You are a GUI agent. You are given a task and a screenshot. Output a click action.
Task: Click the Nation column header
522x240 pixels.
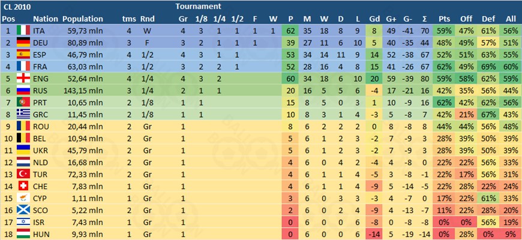tap(45, 19)
